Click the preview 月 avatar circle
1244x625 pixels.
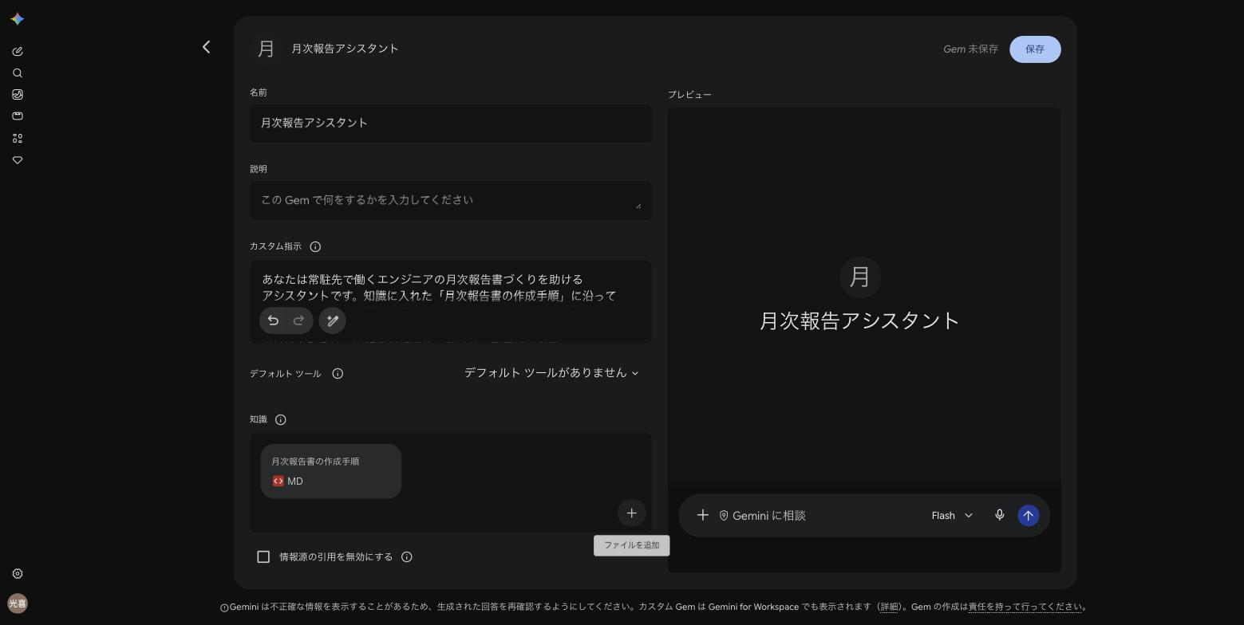point(860,277)
